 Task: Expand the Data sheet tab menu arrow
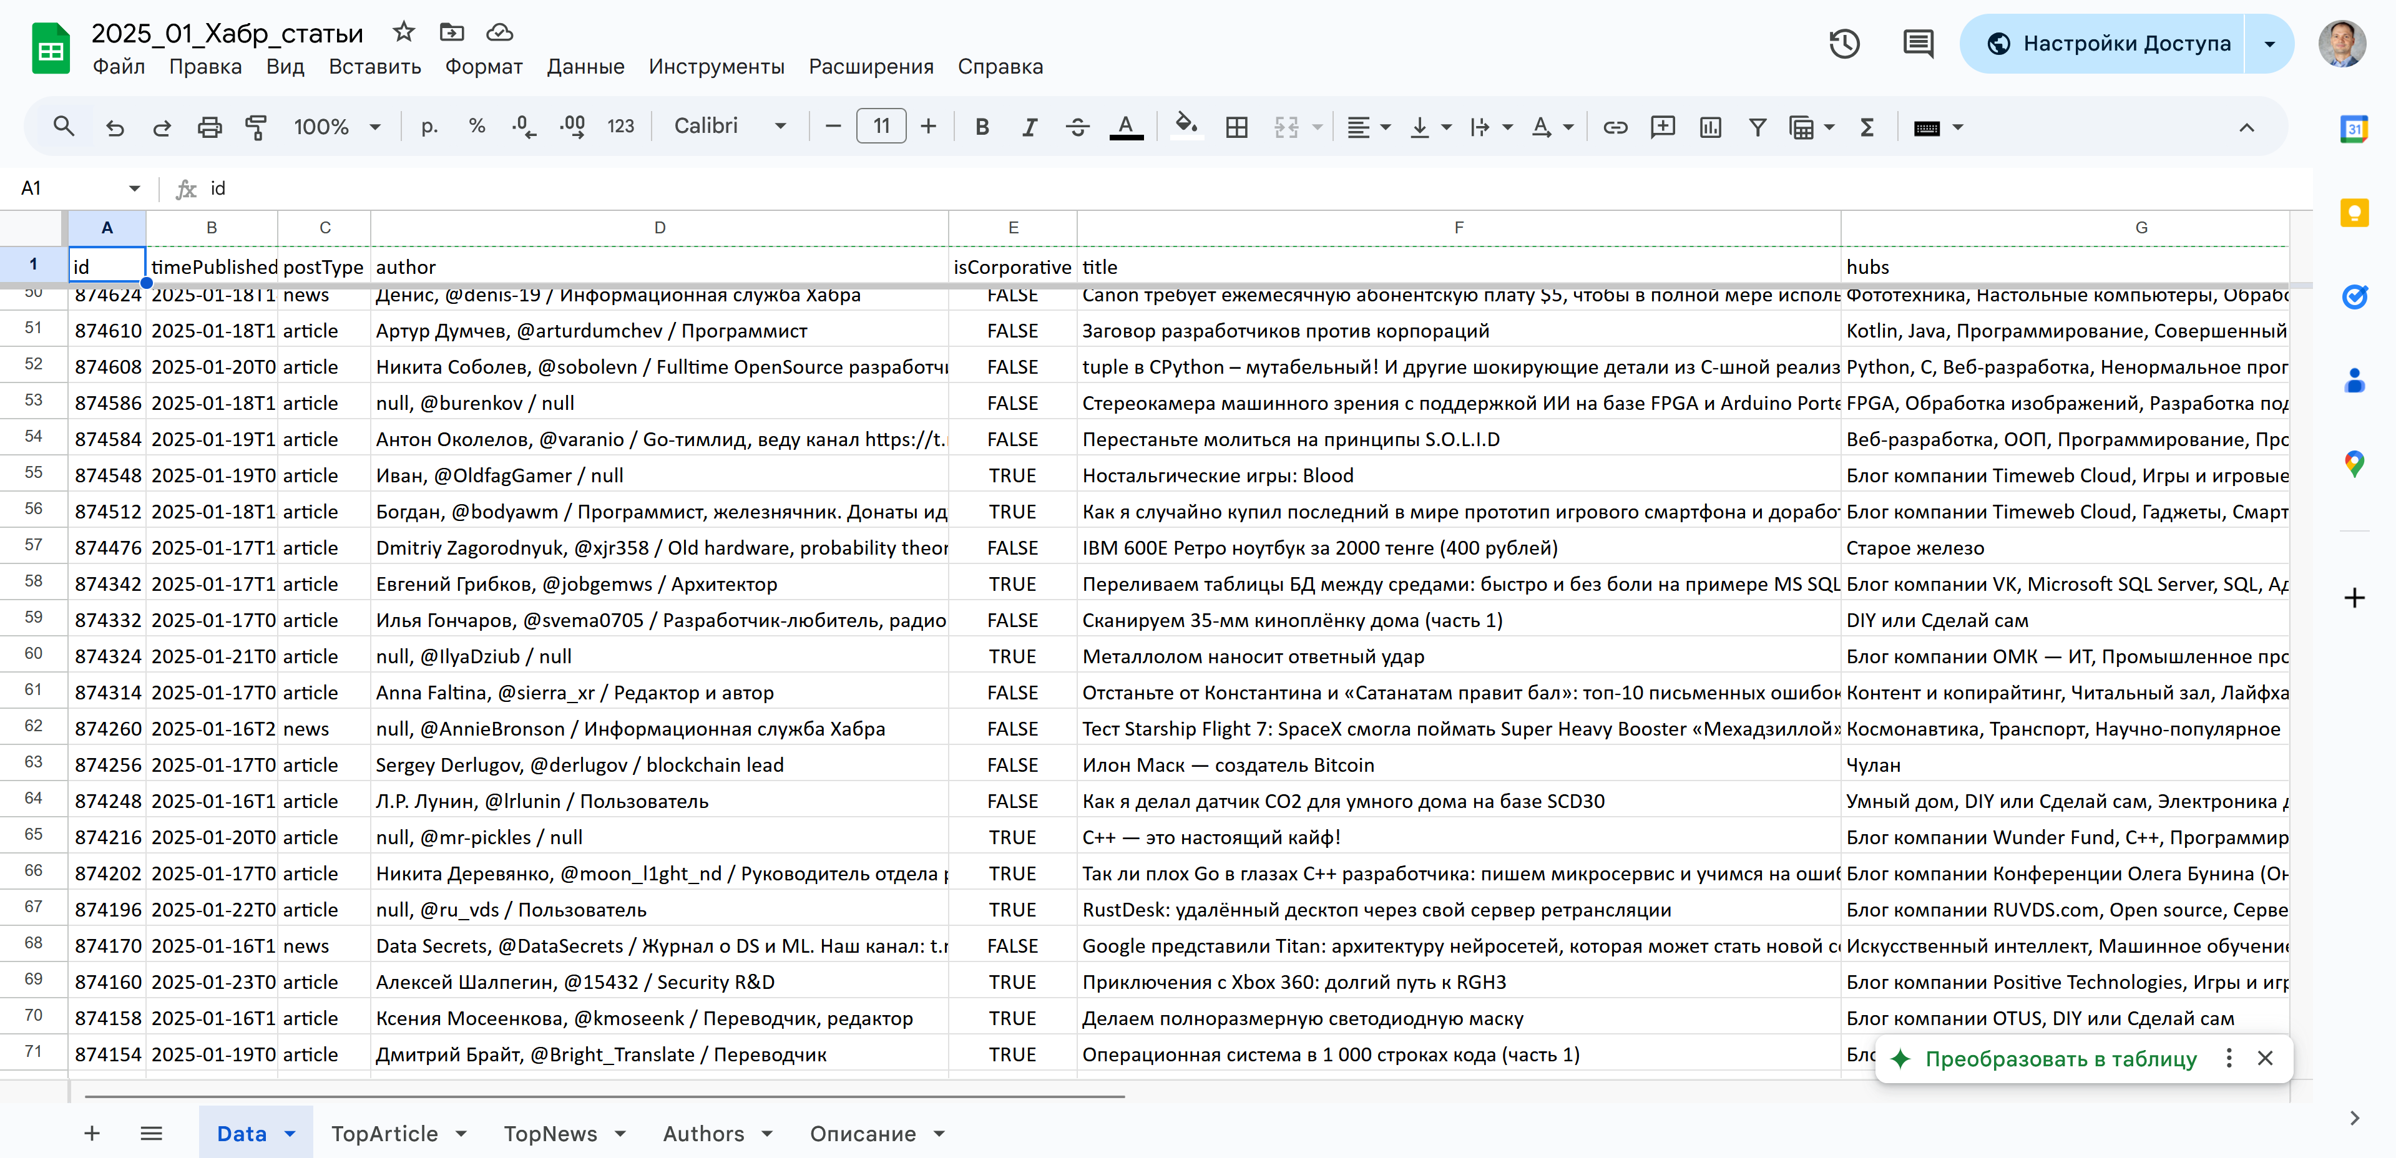[290, 1133]
